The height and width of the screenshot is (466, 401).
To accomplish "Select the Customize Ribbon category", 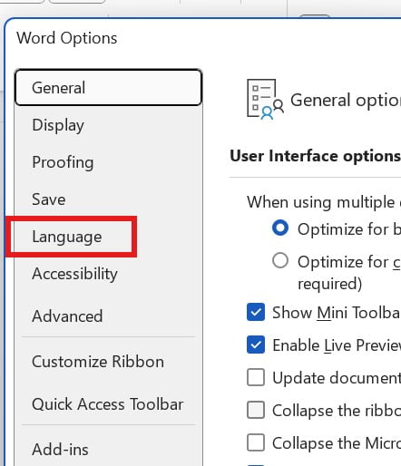I will coord(98,362).
